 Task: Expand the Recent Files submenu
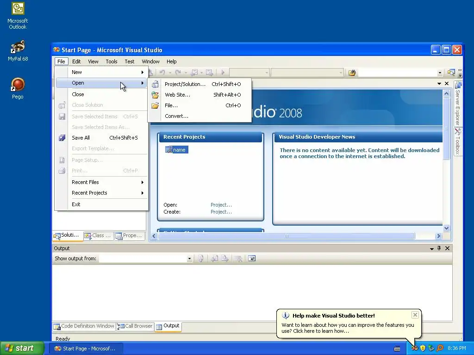[143, 182]
